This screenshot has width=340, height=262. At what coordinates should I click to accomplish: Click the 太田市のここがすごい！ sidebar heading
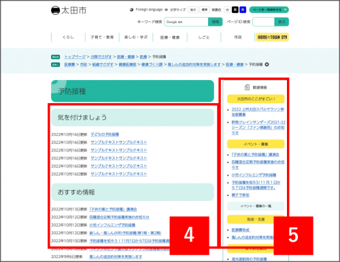pos(256,99)
